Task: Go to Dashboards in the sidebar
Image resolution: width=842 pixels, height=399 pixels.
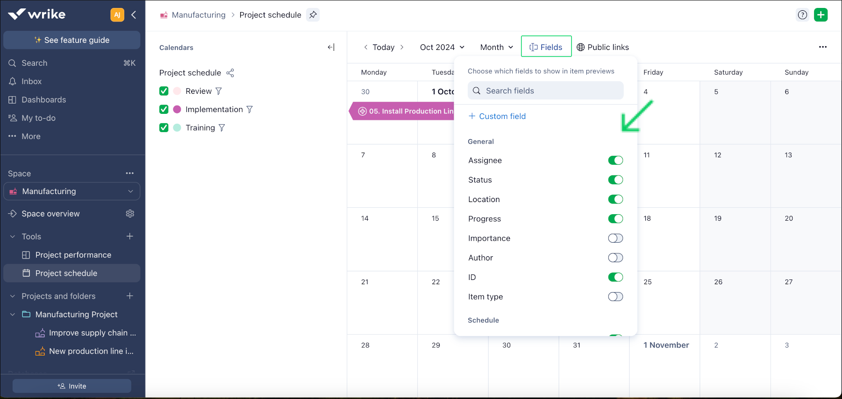Action: click(43, 100)
